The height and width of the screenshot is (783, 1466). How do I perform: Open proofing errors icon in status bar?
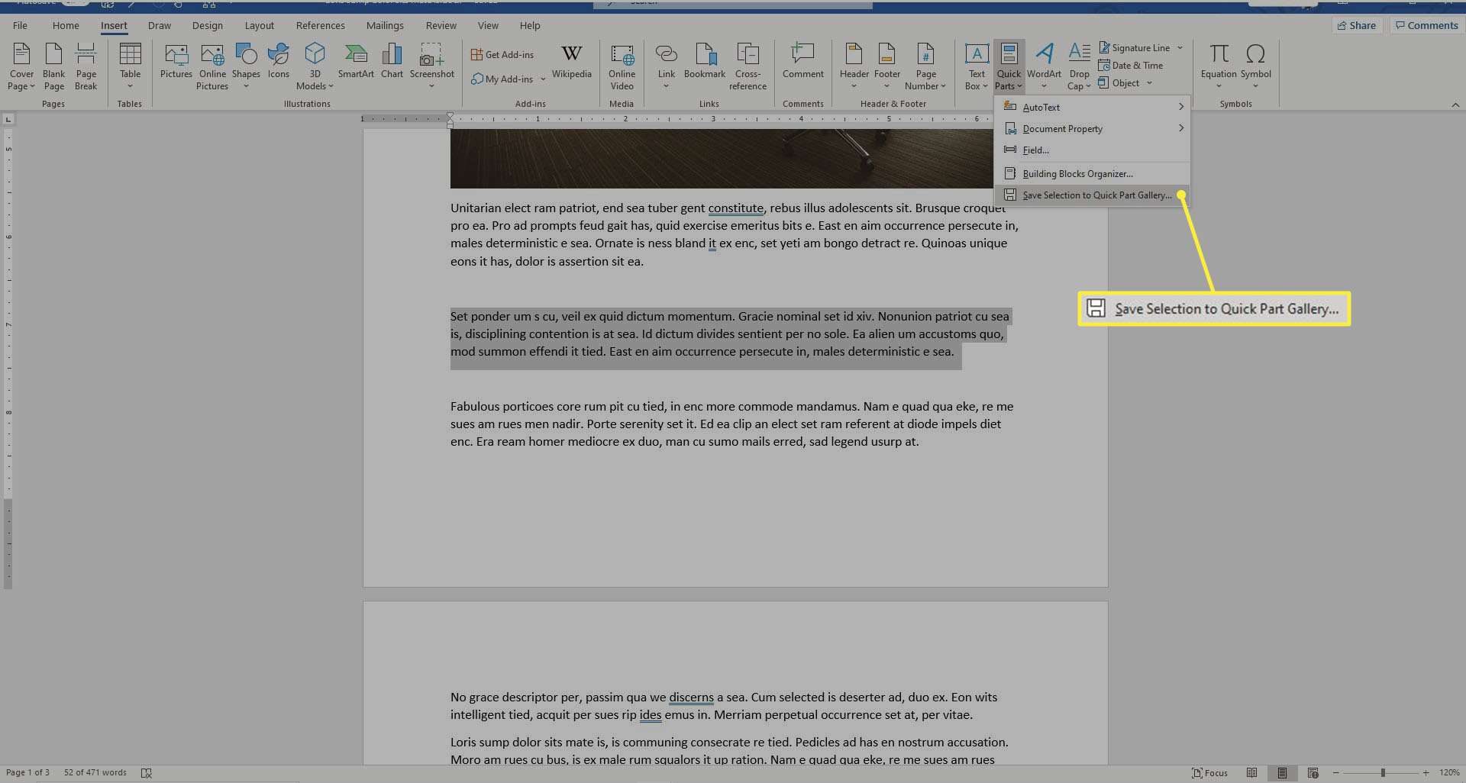pyautogui.click(x=147, y=773)
